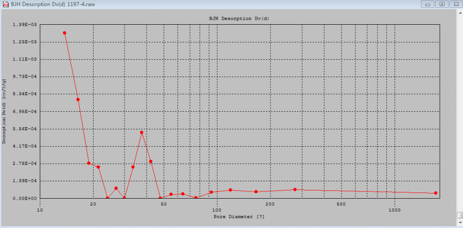
Task: Click the y-axis value 1.25E-03
Action: tap(25, 42)
